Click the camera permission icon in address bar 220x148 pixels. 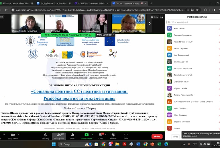(187, 10)
